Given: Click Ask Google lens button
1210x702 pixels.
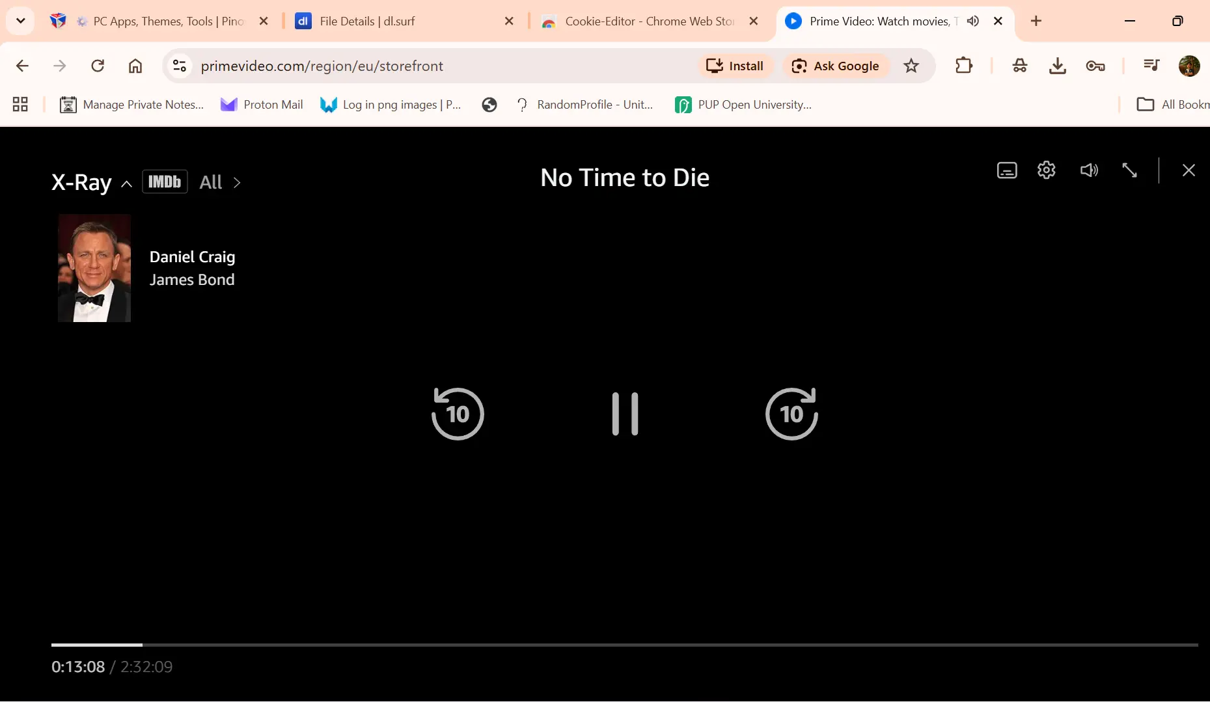Looking at the screenshot, I should (x=836, y=66).
